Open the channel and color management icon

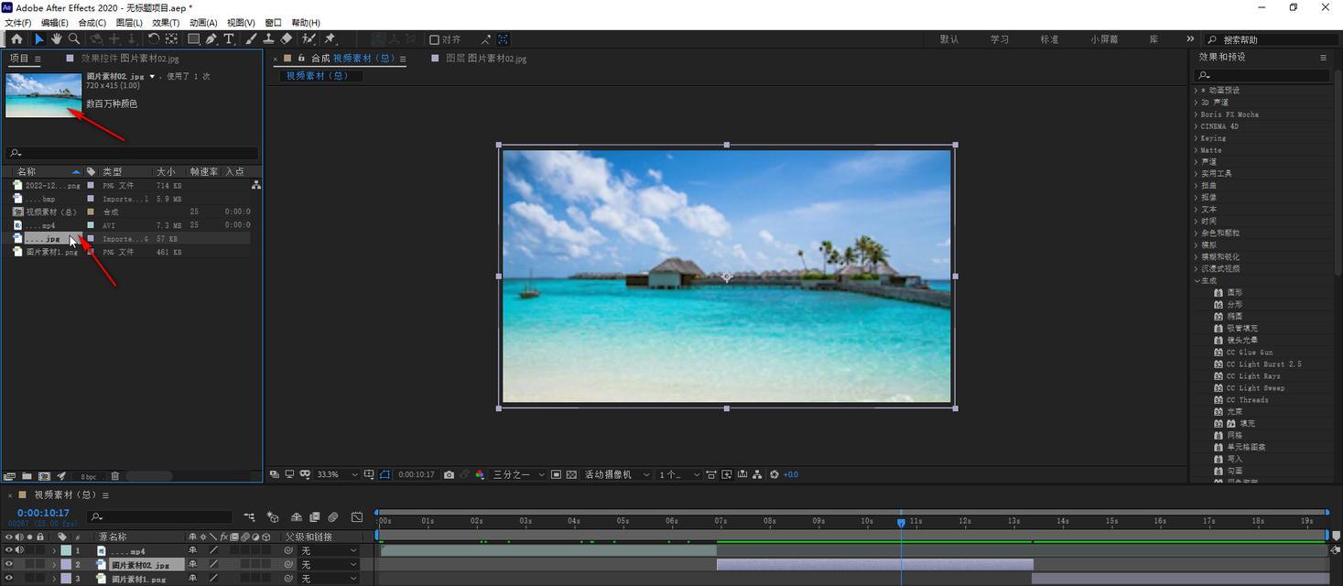(480, 474)
